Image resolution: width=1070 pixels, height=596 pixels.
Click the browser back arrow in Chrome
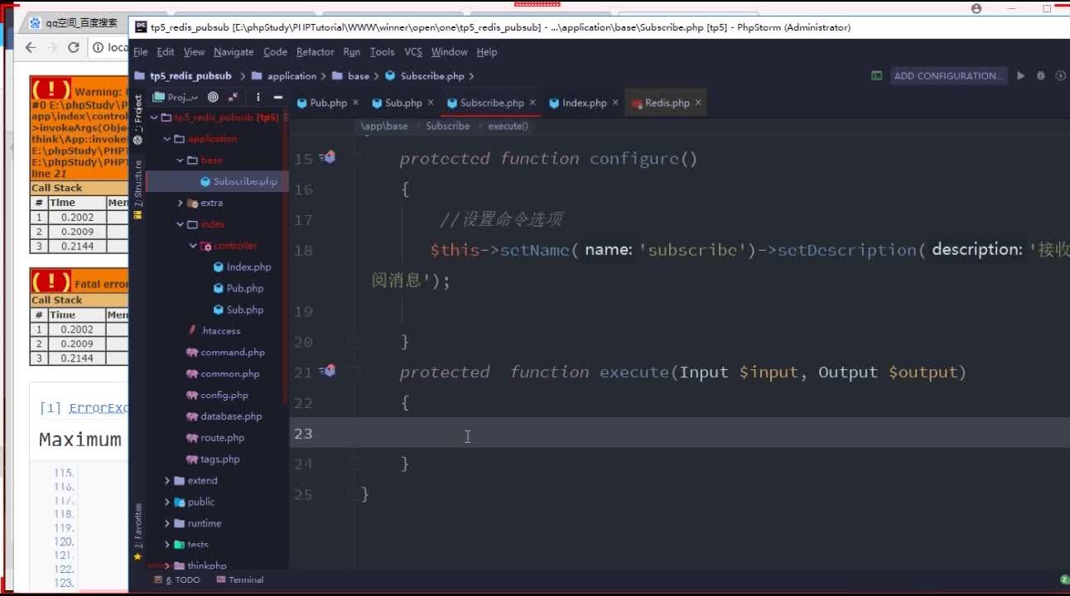(x=31, y=47)
